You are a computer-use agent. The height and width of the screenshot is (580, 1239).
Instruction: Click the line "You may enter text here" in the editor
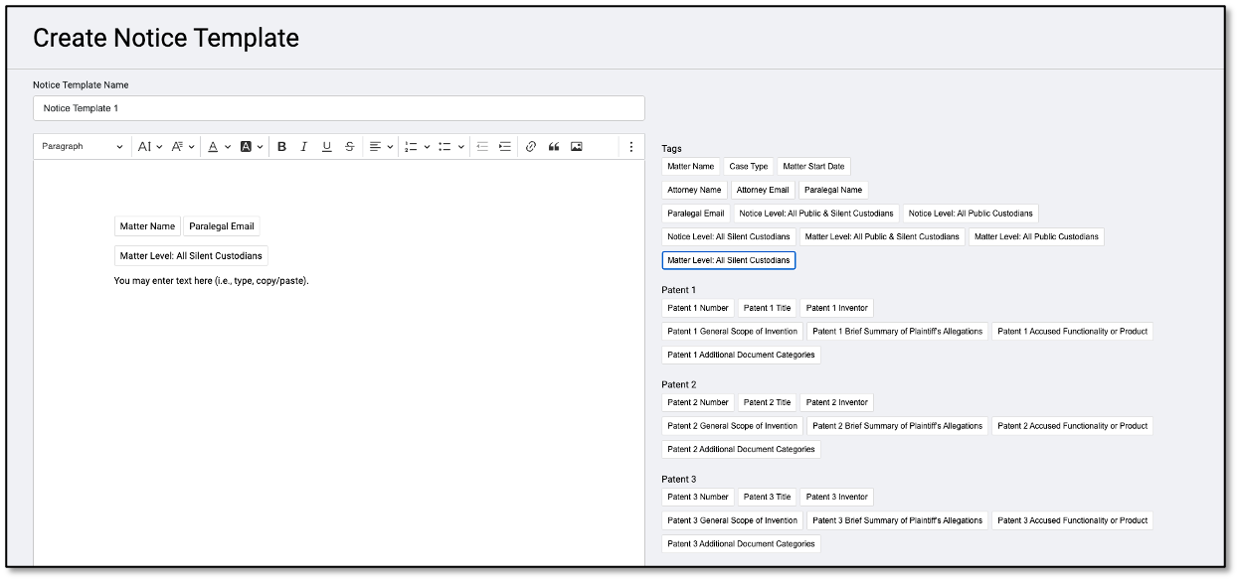pyautogui.click(x=211, y=281)
